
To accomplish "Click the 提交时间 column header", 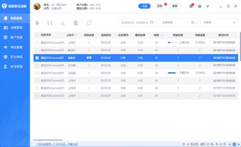I will (223, 35).
